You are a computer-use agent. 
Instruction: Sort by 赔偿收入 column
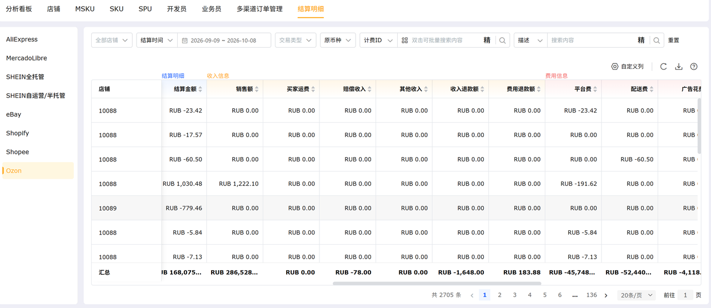[x=369, y=89]
